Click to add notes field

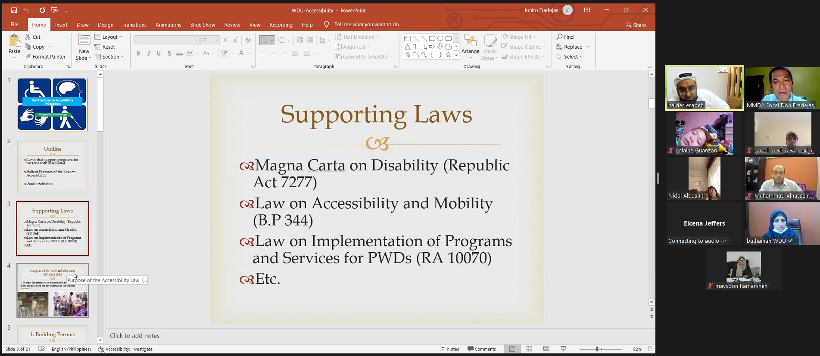[134, 336]
